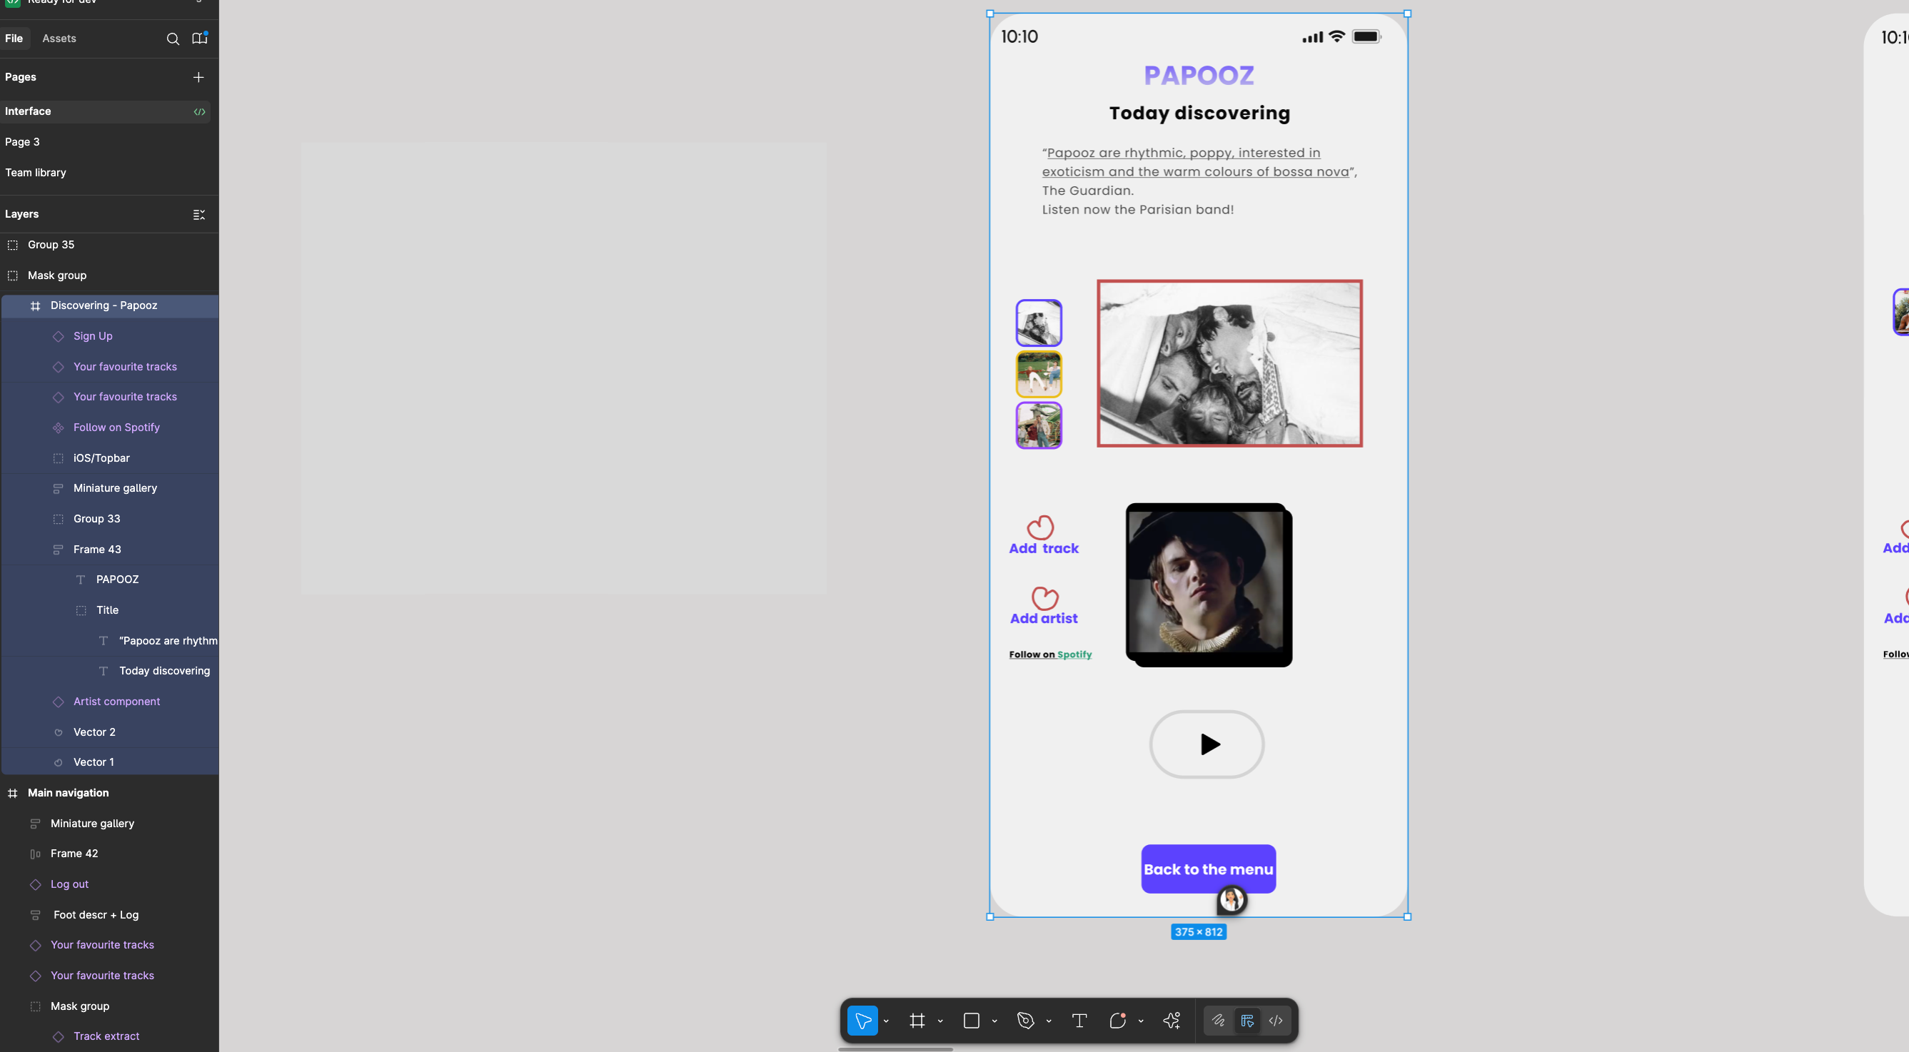Open the Libraries book icon
The width and height of the screenshot is (1909, 1052).
199,38
